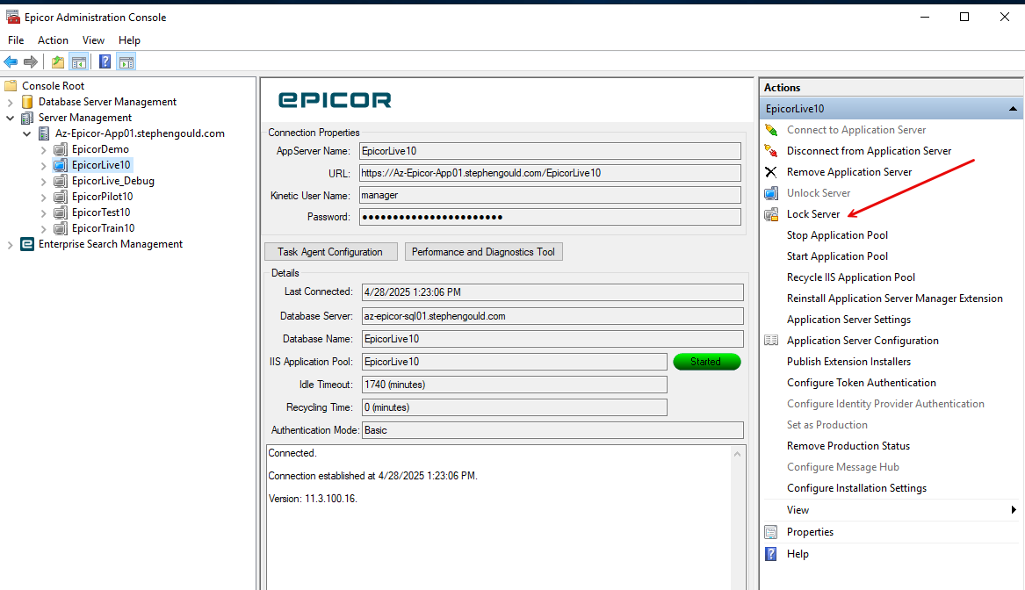This screenshot has width=1025, height=590.
Task: Click the Password field
Action: point(550,217)
